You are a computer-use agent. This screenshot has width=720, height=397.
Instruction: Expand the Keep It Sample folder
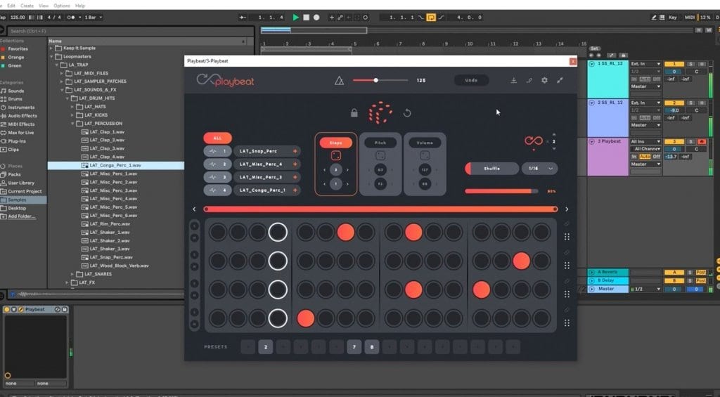51,48
